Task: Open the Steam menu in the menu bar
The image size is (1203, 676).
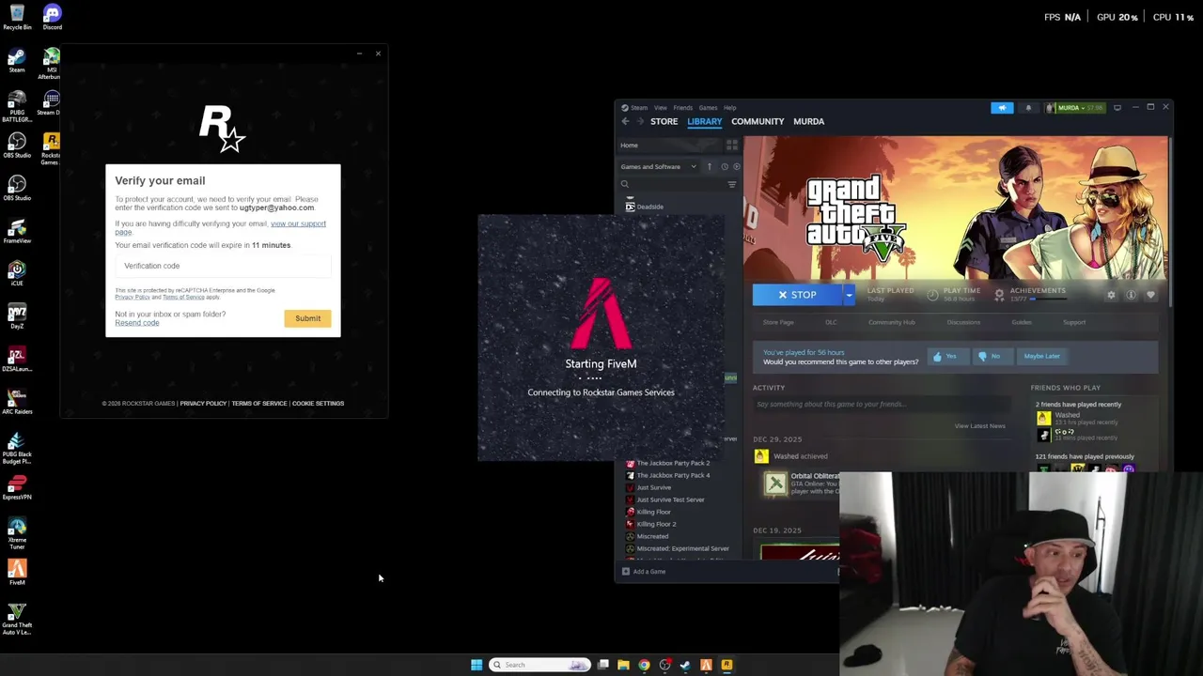Action: pos(639,108)
